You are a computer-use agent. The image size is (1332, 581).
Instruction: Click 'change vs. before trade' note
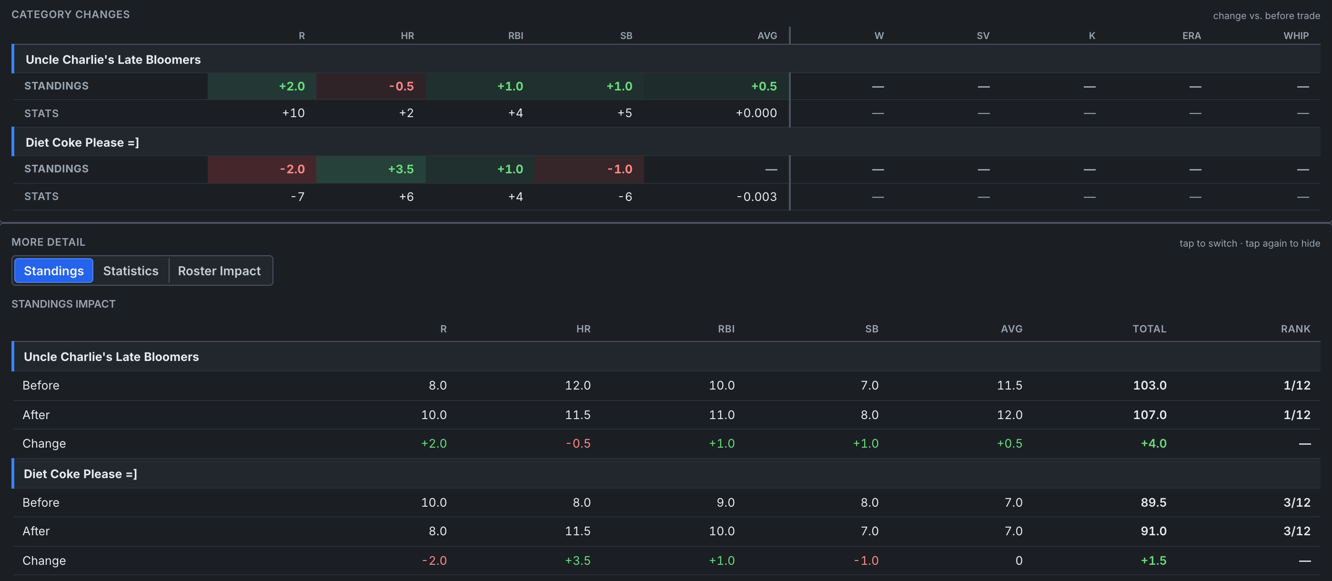(x=1266, y=16)
